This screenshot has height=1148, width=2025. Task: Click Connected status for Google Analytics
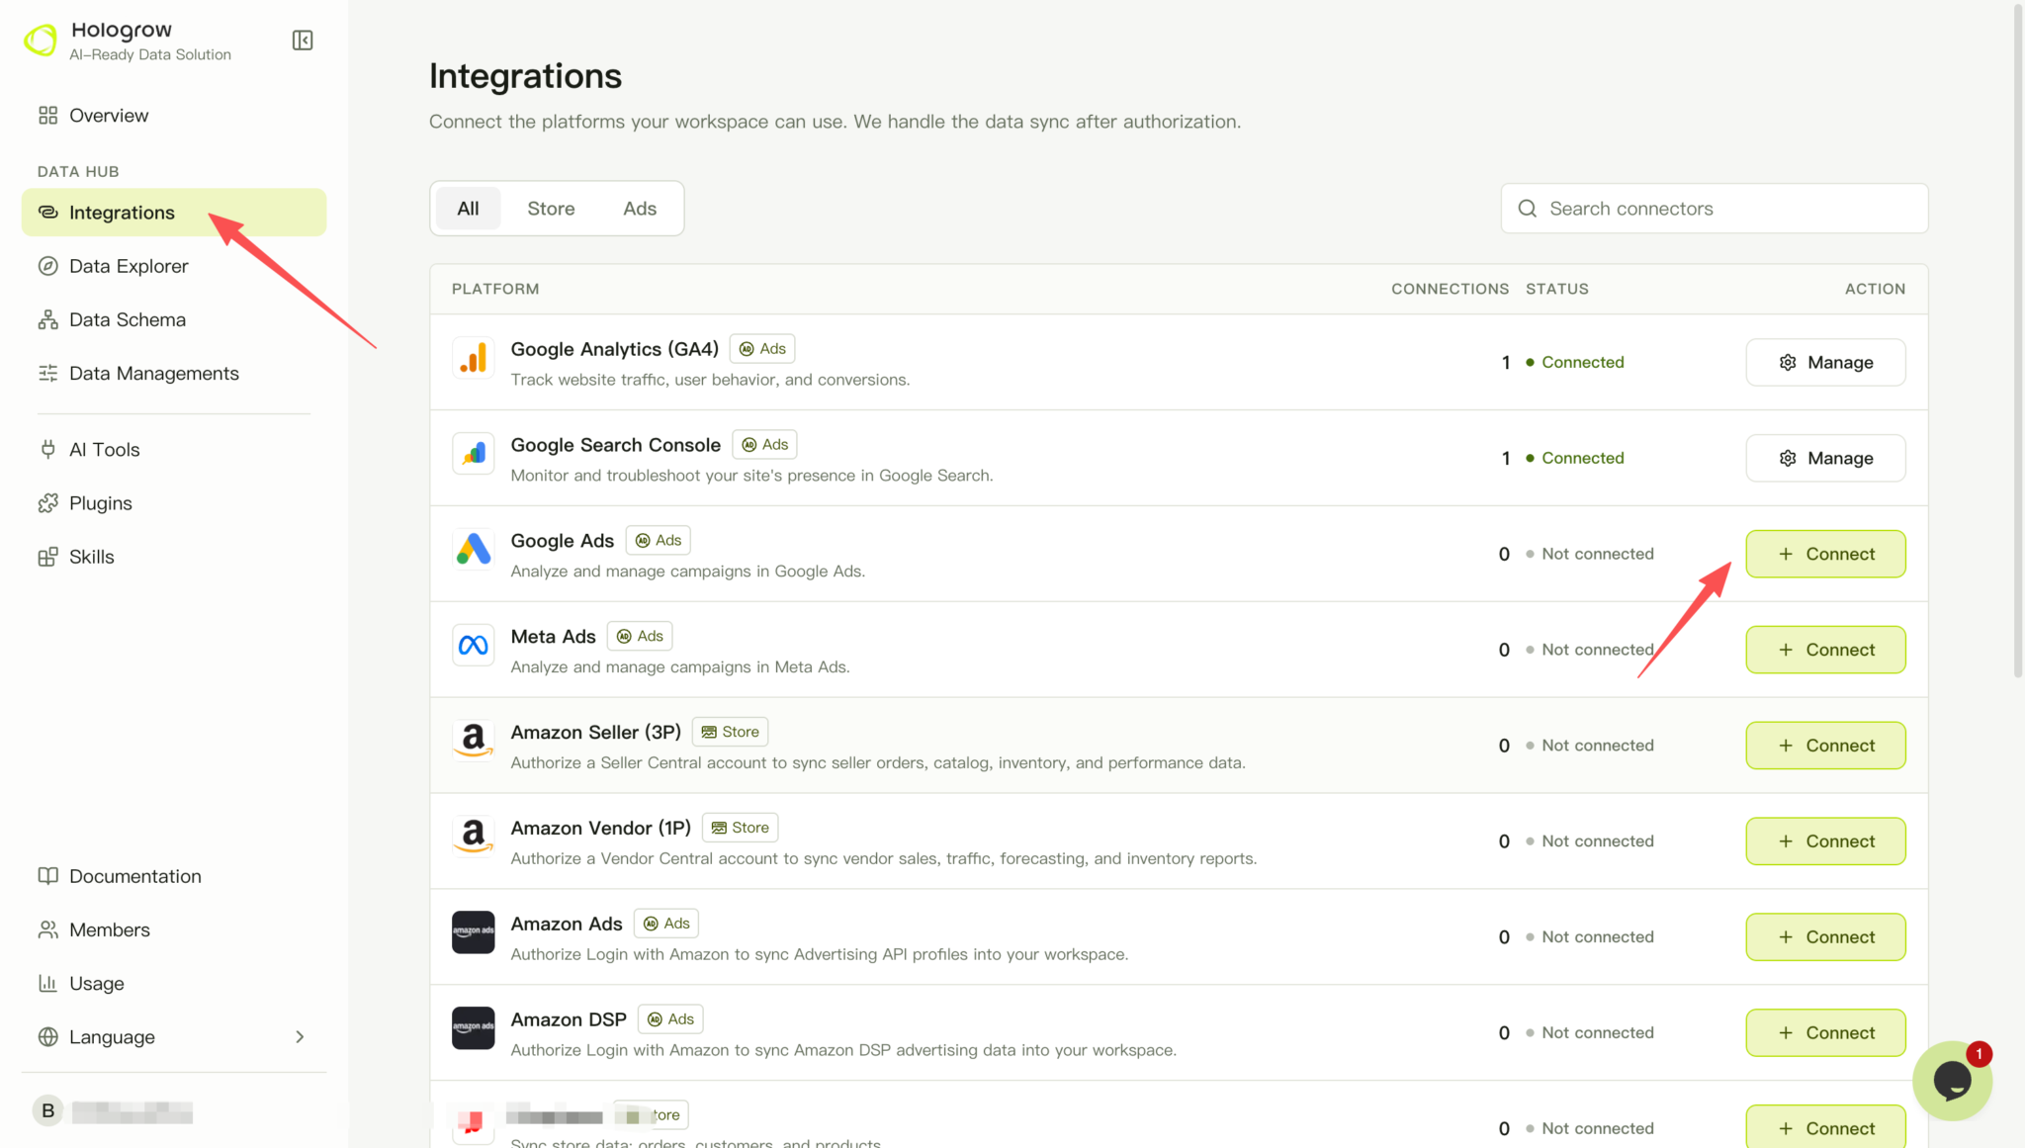(x=1575, y=363)
